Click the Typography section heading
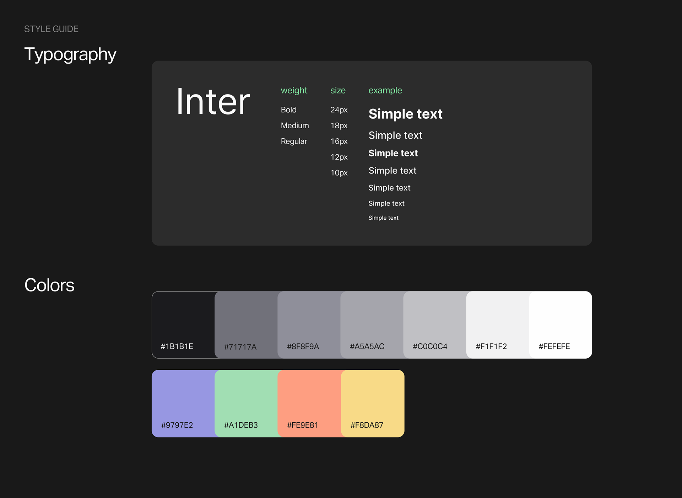This screenshot has height=498, width=682. click(x=70, y=54)
